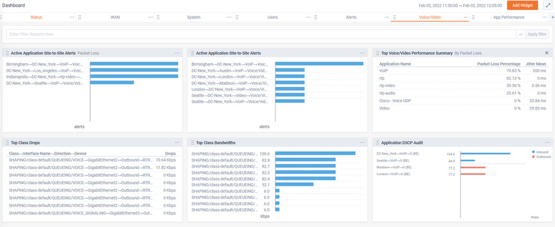
Task: Click Top Class Bandwidths widget drag handle
Action: click(x=192, y=143)
